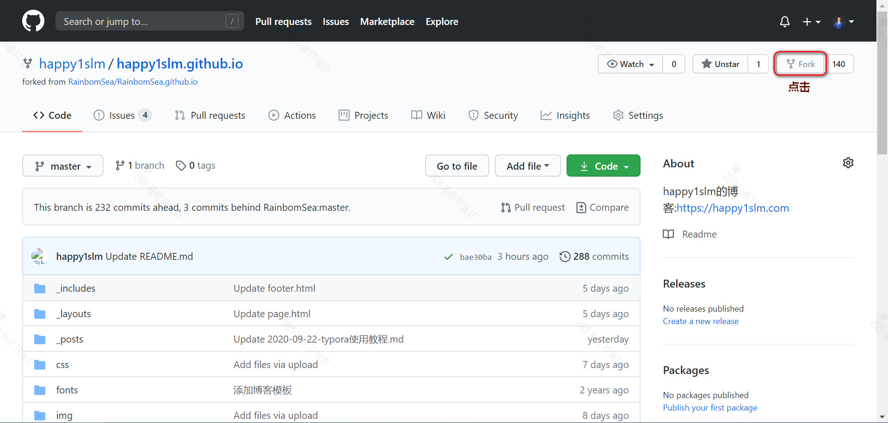Open the happy1slm owner link

click(72, 64)
